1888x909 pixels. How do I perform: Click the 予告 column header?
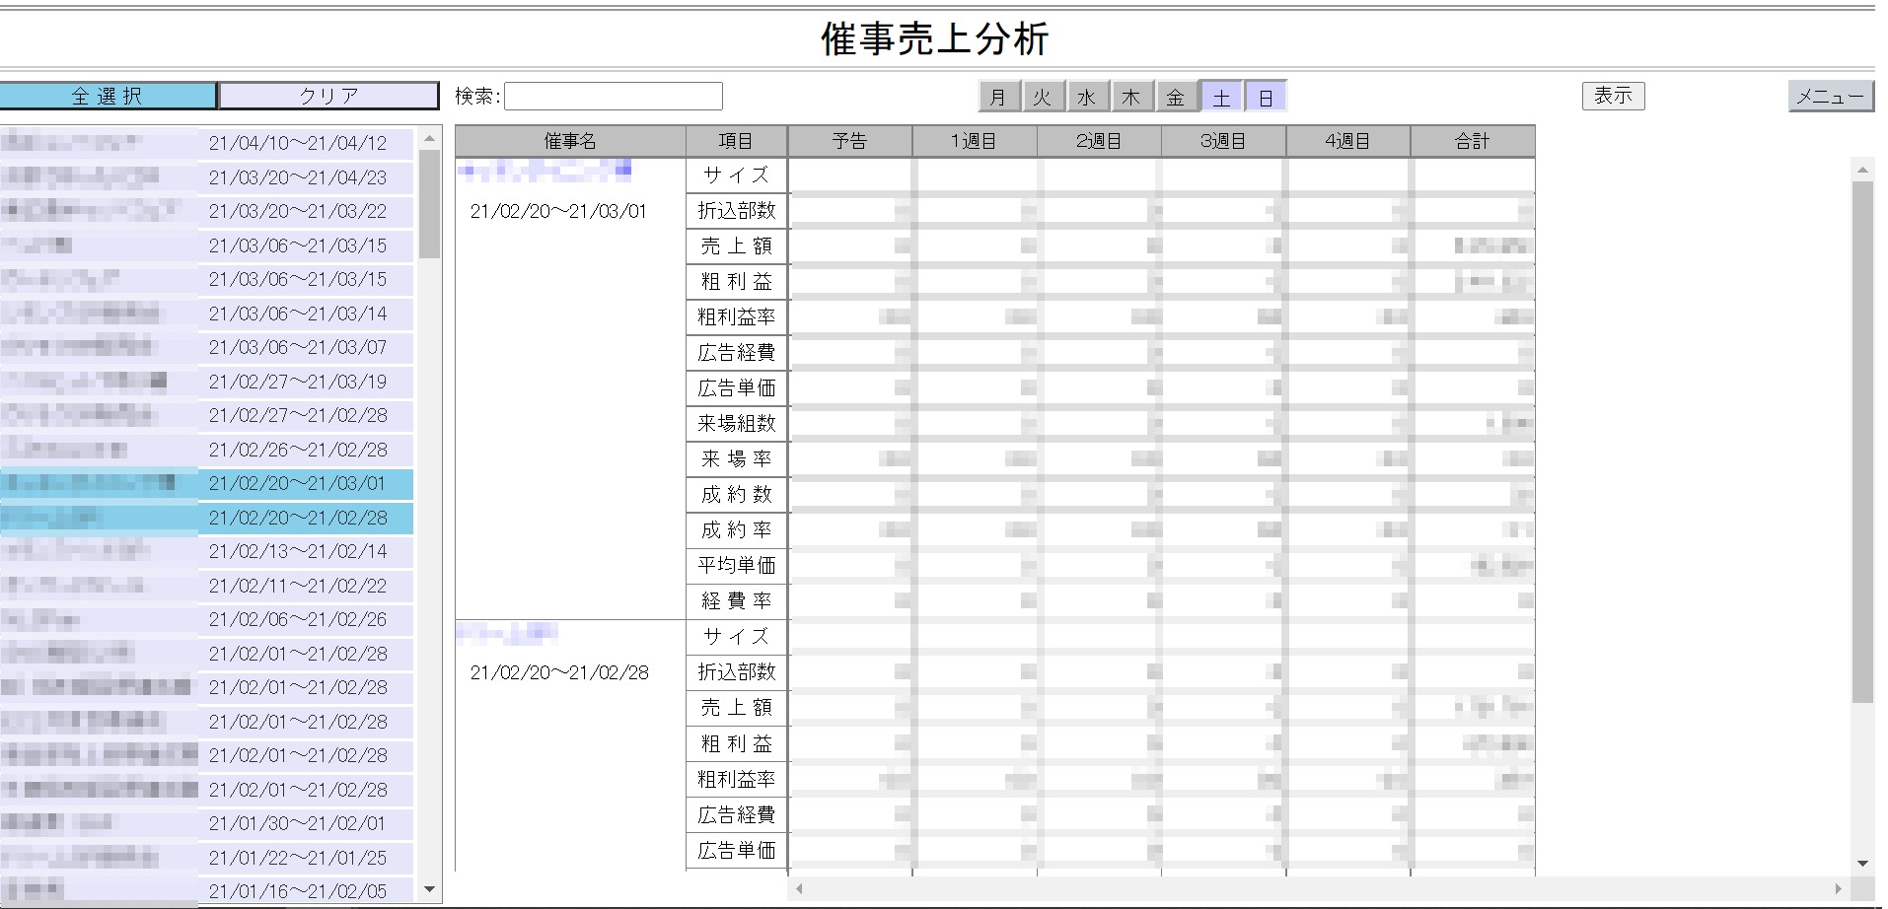849,141
